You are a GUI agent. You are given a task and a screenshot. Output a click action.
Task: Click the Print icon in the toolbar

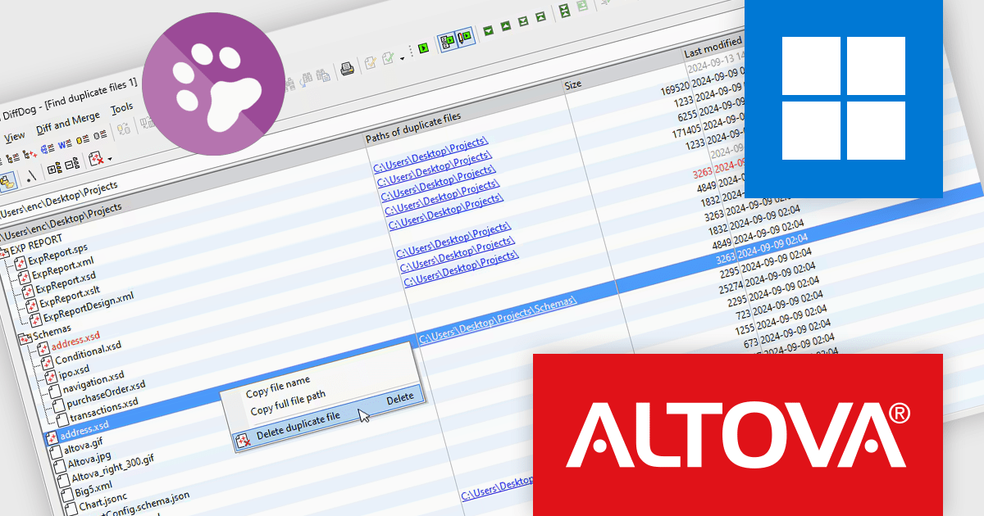348,68
